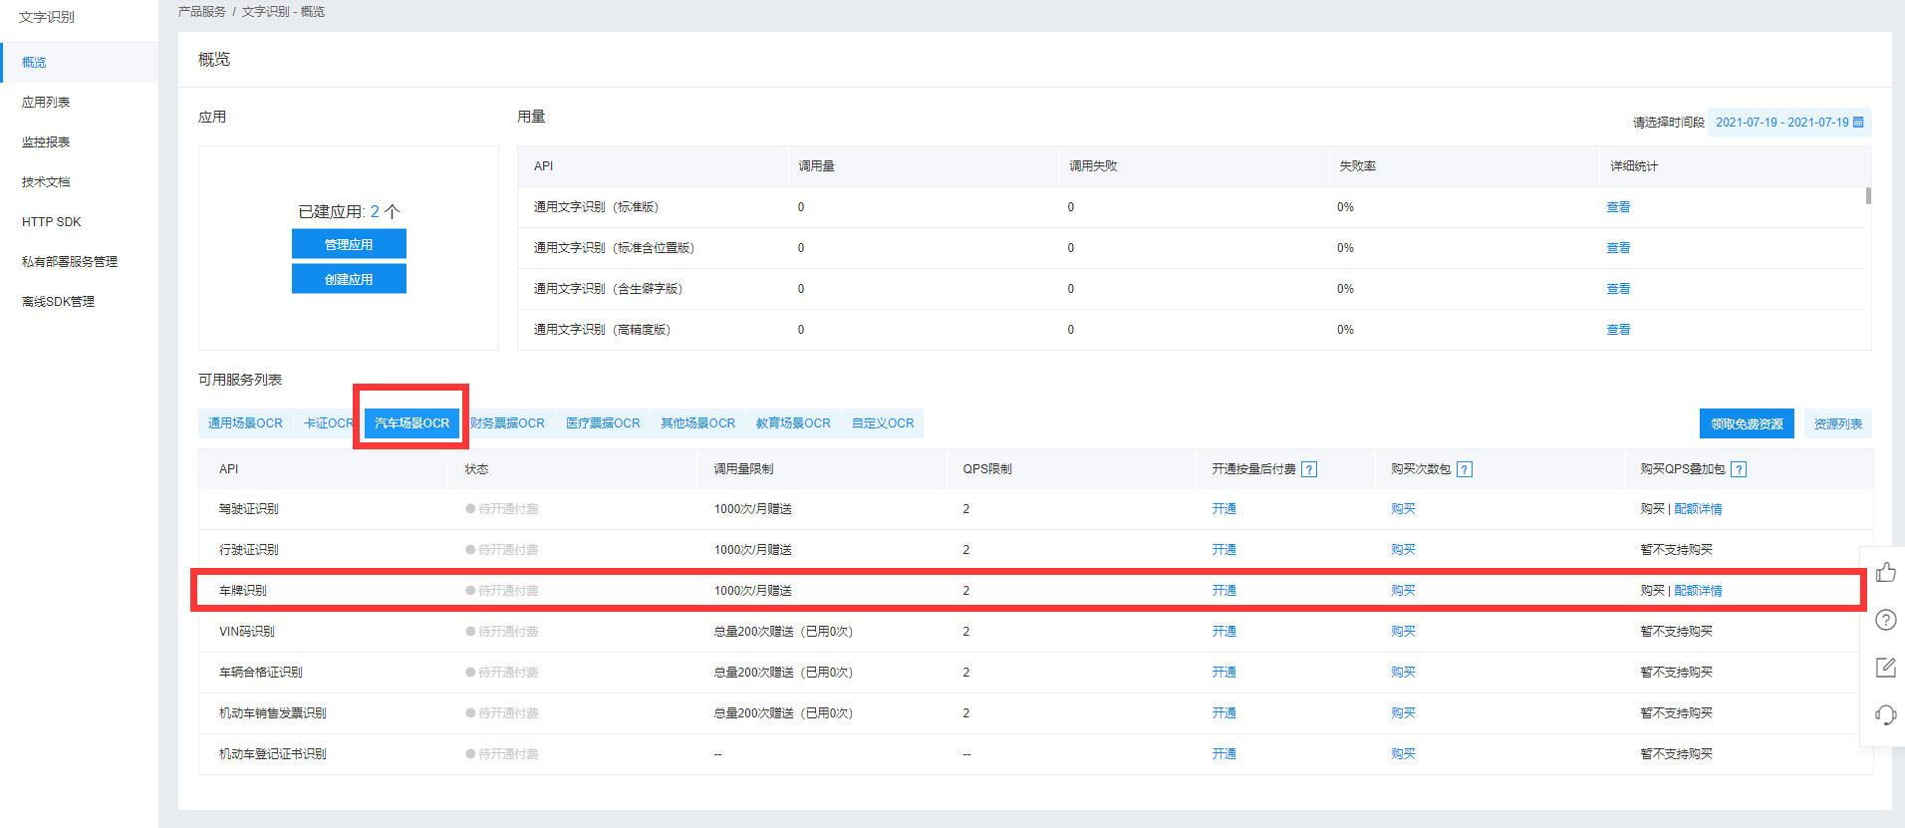
Task: Switch to the 医疗票据OCR tab
Action: tap(603, 423)
